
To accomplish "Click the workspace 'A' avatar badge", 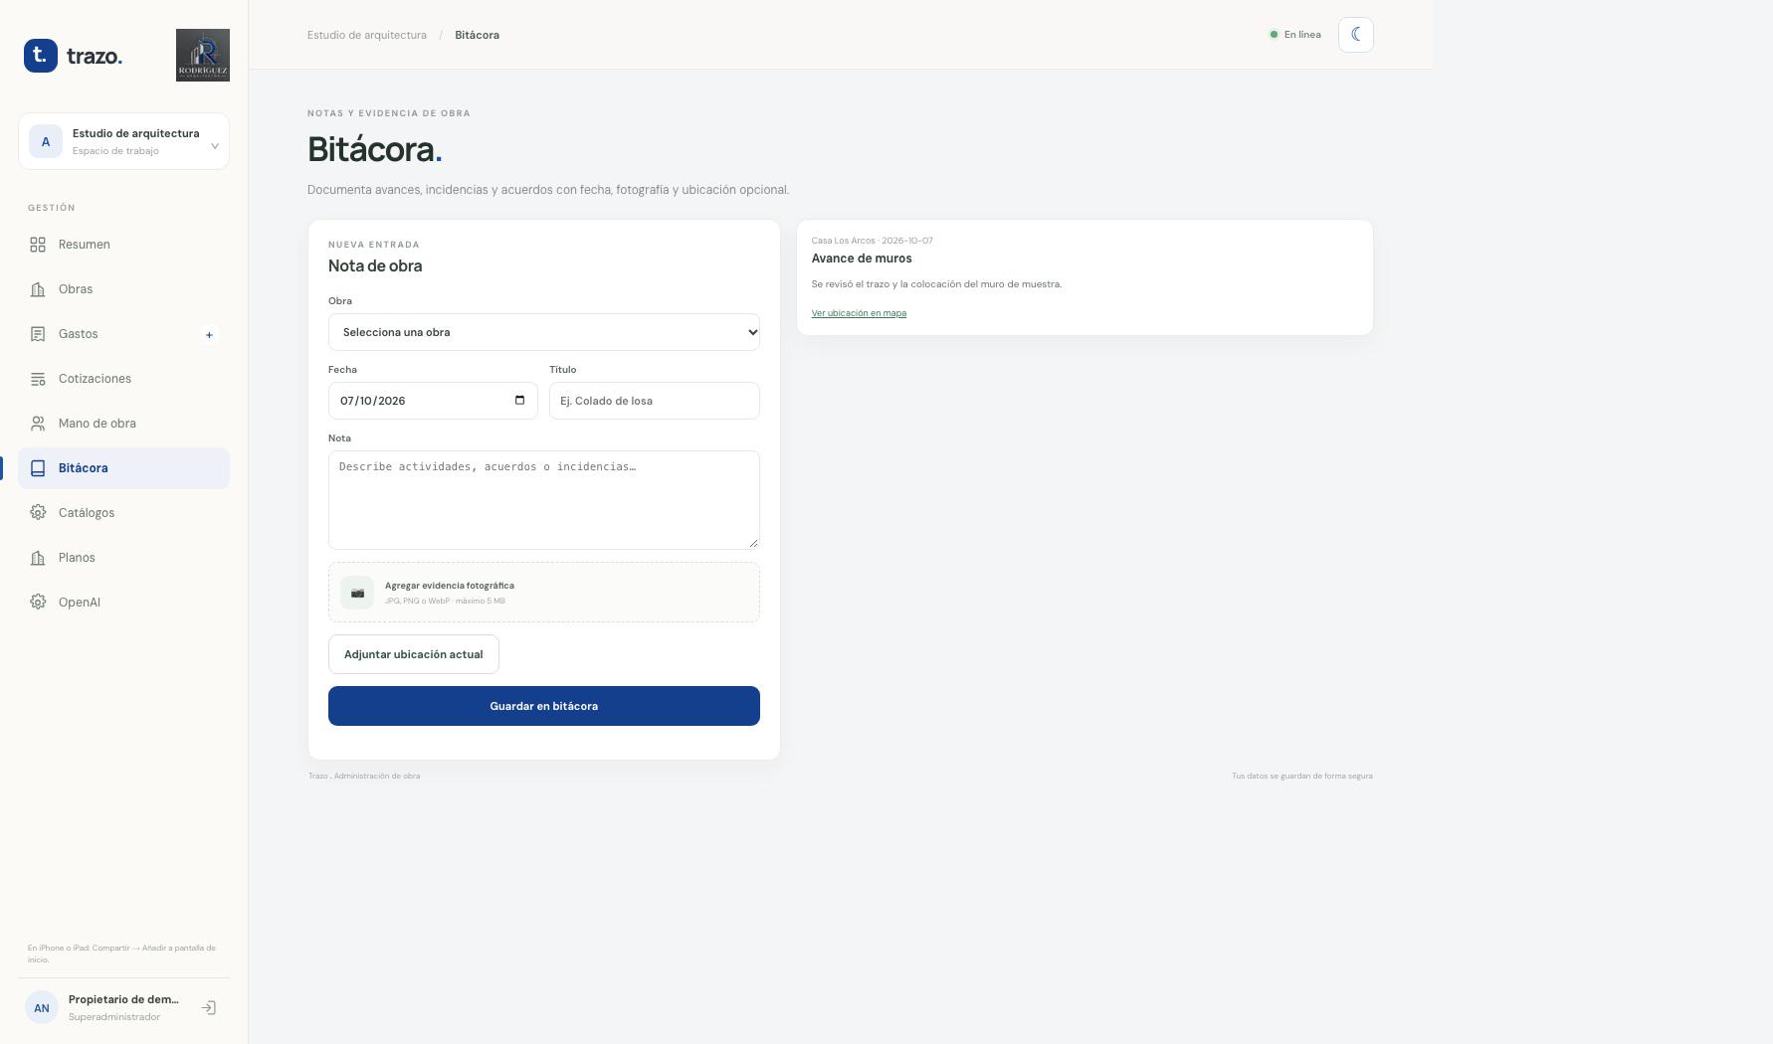I will click(x=46, y=141).
